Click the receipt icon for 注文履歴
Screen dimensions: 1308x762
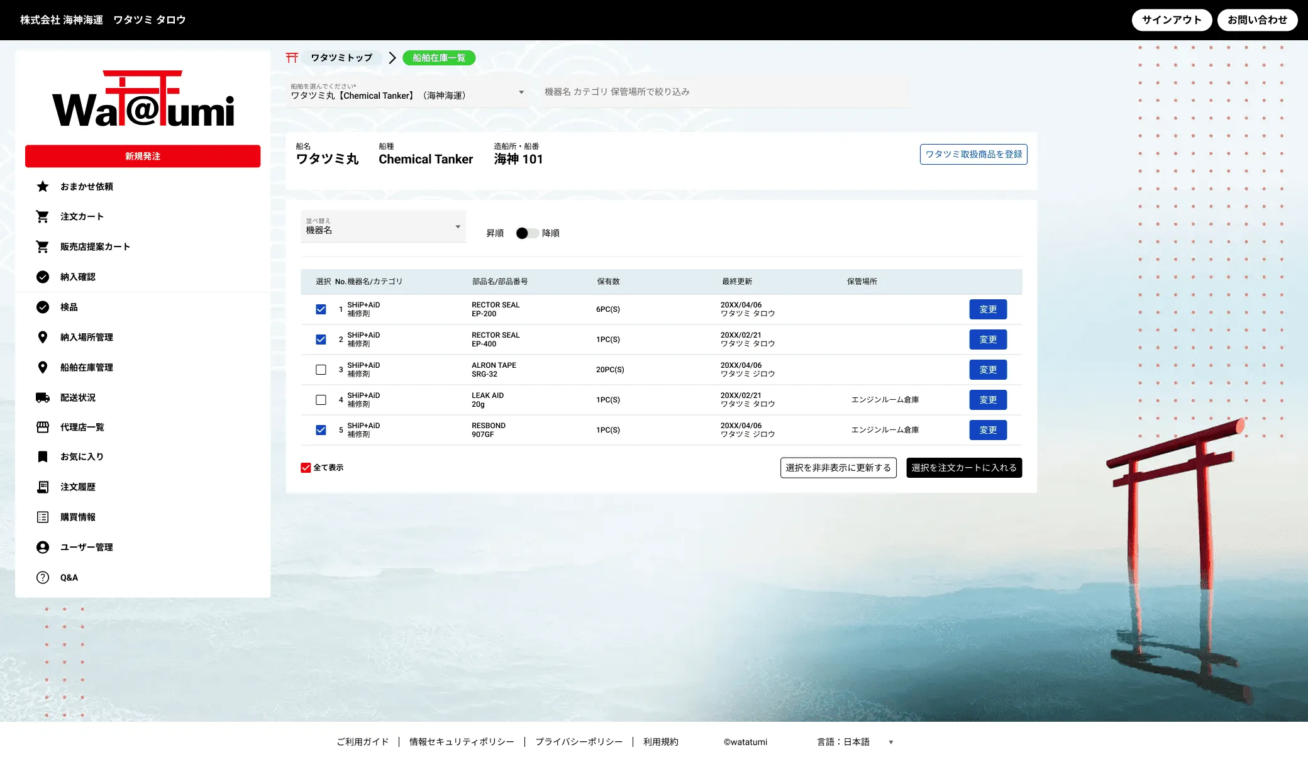click(x=43, y=487)
